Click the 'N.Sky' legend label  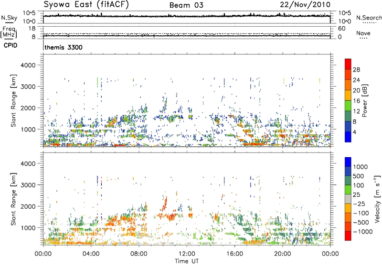pos(9,18)
